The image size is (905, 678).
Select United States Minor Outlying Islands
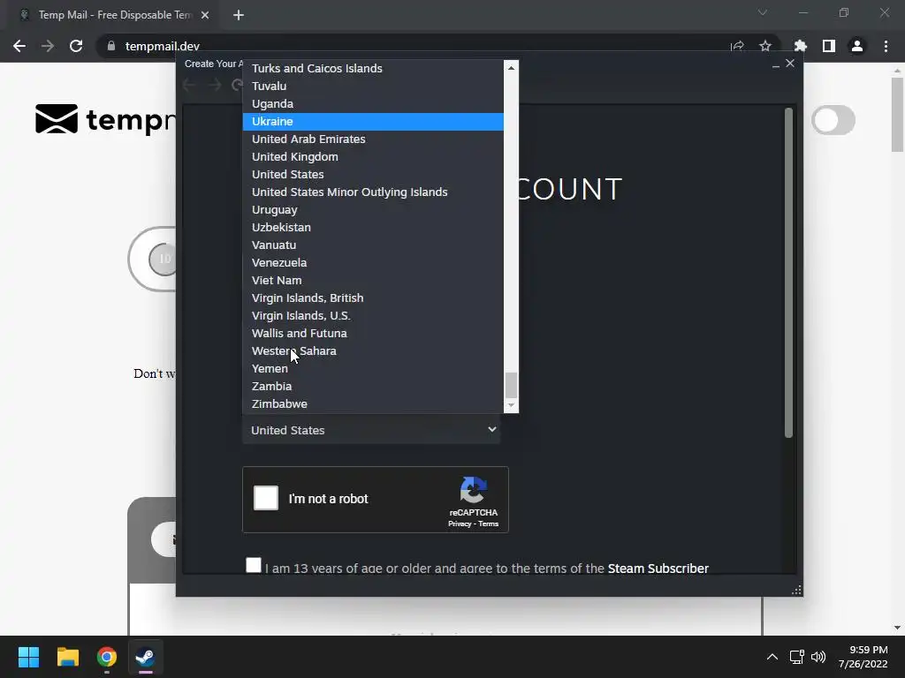pyautogui.click(x=373, y=192)
